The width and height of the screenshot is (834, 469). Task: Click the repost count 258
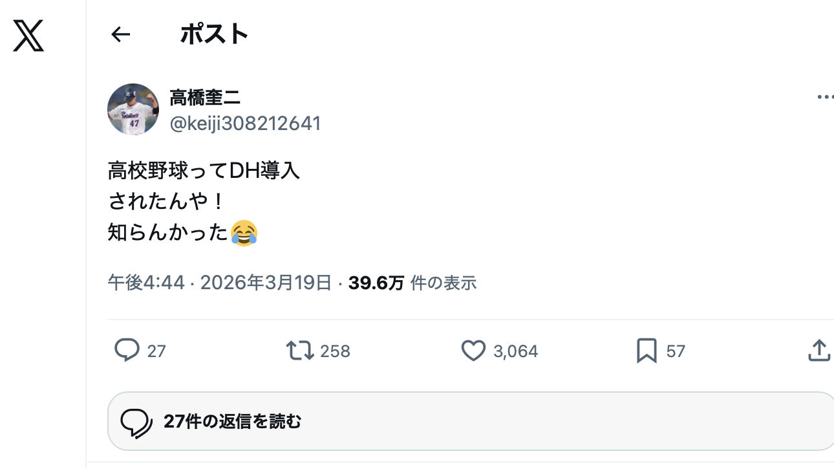pos(335,351)
